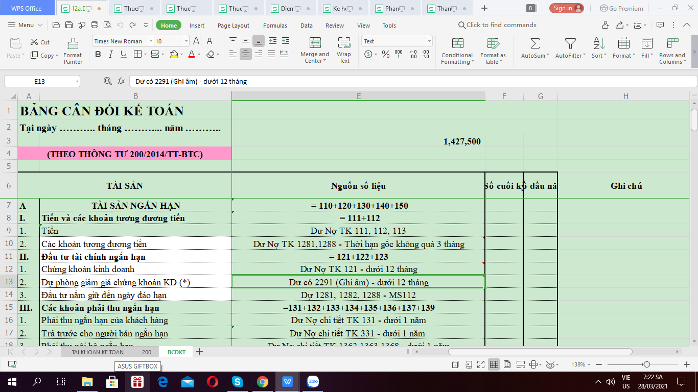This screenshot has width=698, height=392.
Task: Open Zalo from the taskbar
Action: tap(313, 381)
